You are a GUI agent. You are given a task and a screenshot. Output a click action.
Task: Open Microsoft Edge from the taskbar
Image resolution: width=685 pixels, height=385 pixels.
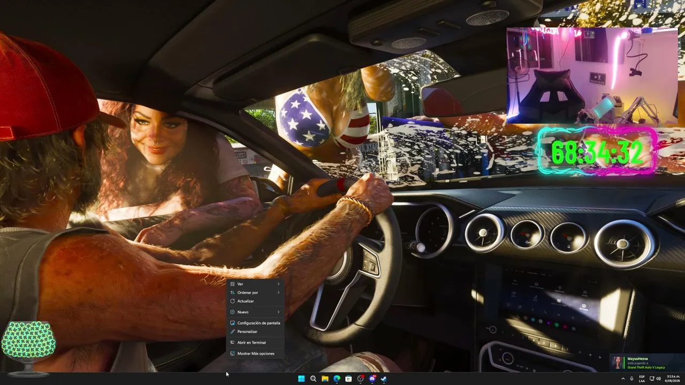point(337,379)
